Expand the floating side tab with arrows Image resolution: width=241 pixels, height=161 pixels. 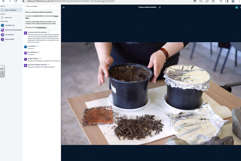coord(2,69)
